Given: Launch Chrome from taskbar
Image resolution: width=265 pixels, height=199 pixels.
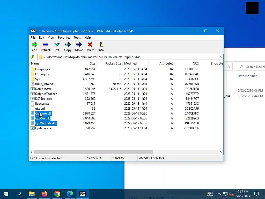Looking at the screenshot, I should coord(57,194).
